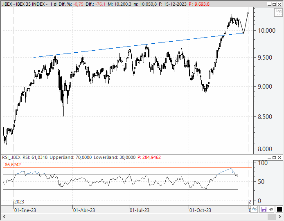This screenshot has width=284, height=221.
Task: Click the 9.500 price axis label
Action: [x=265, y=58]
